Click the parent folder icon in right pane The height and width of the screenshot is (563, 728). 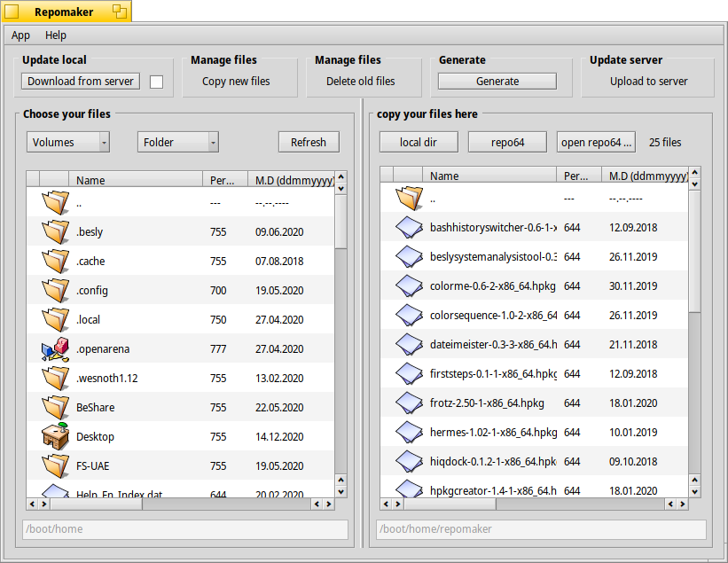point(408,198)
